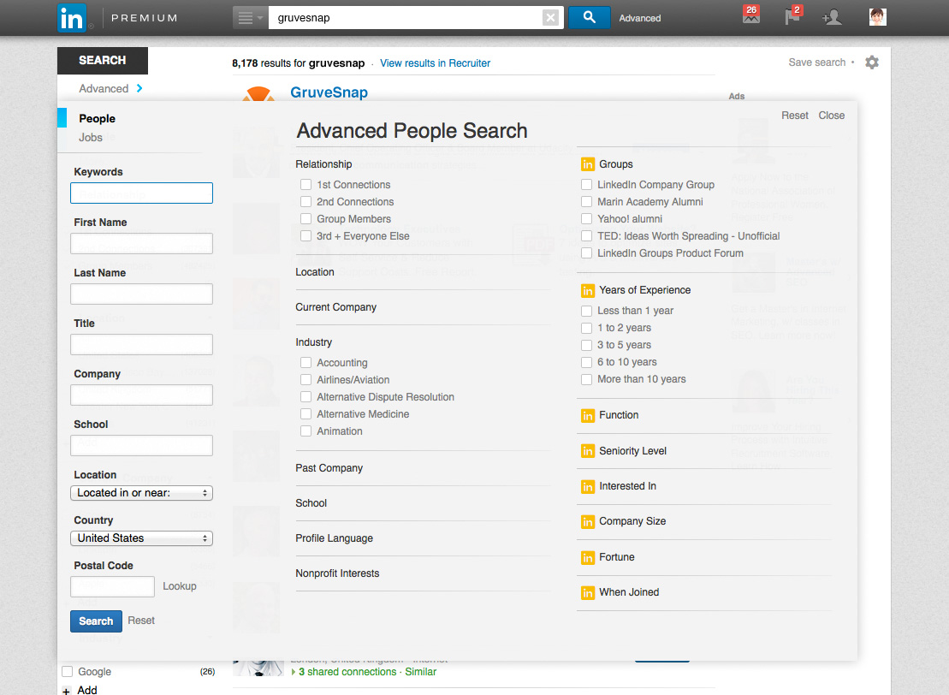Select the People search tab

[97, 119]
